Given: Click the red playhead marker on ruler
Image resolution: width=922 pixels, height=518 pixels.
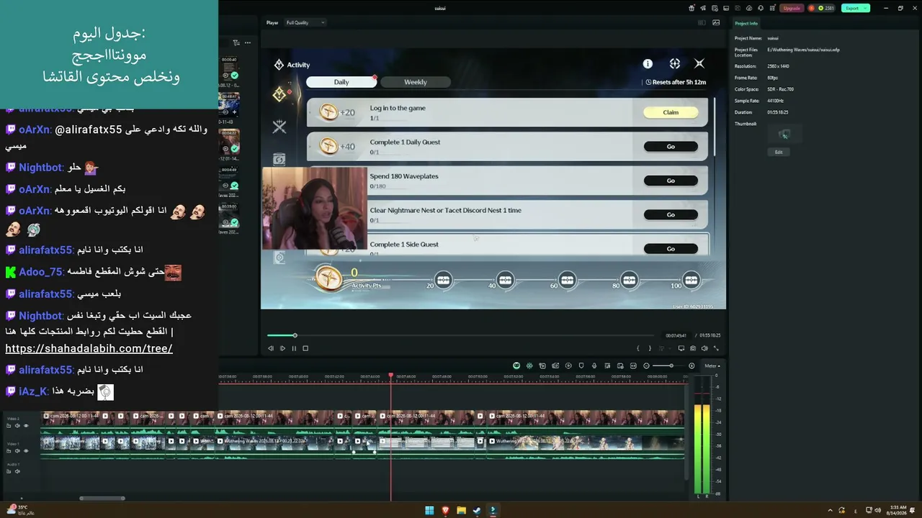Looking at the screenshot, I should click(391, 375).
